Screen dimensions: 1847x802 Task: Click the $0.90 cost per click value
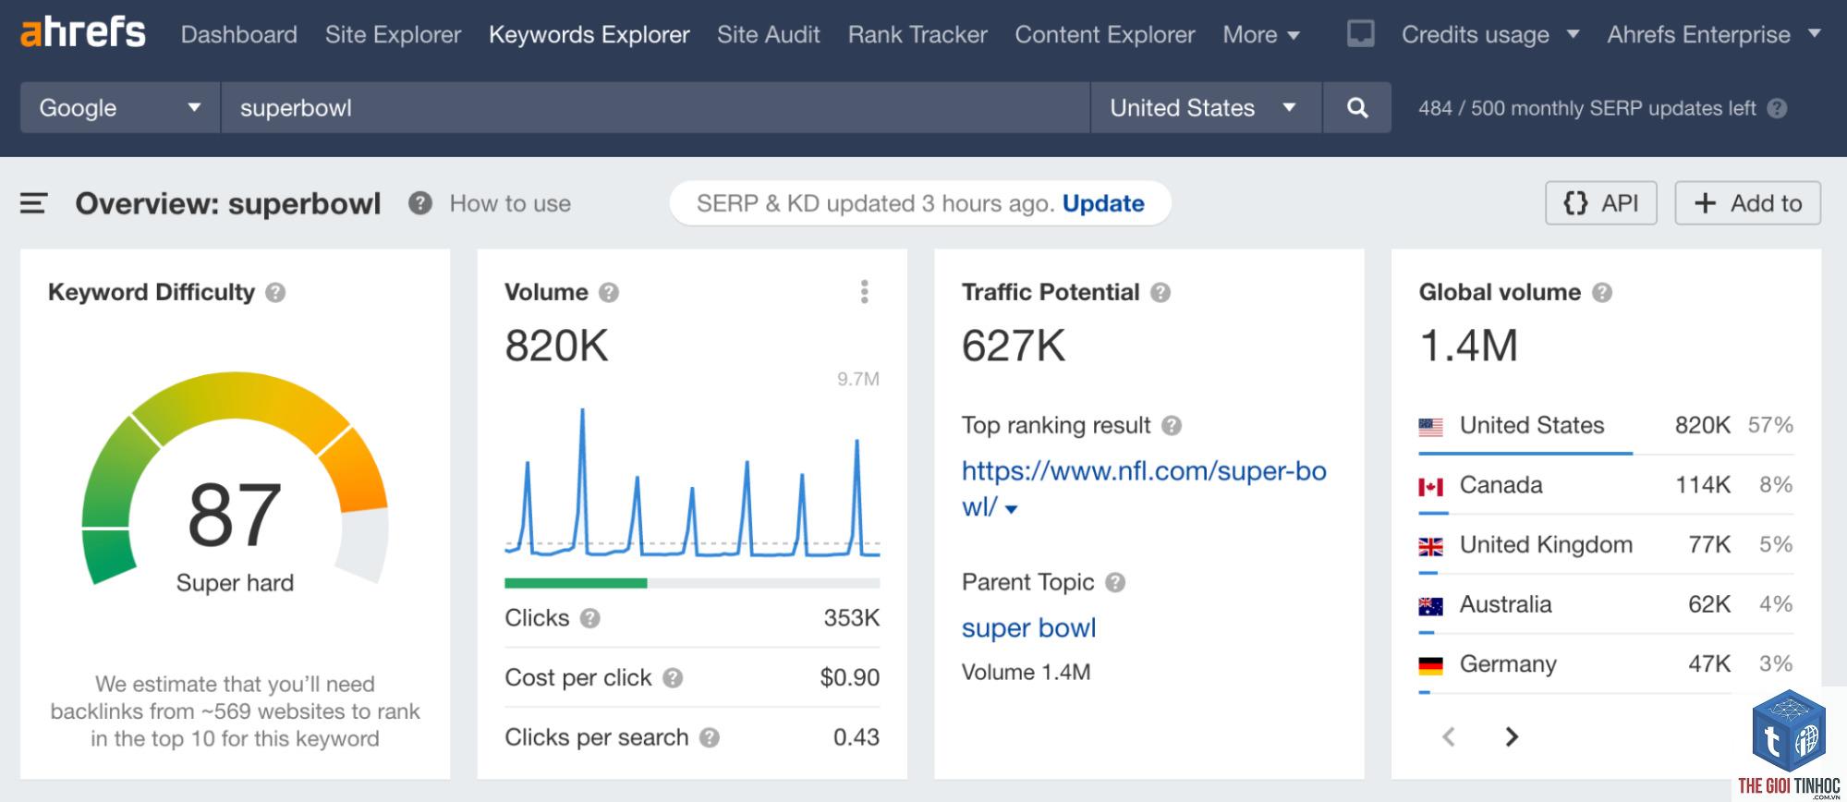click(849, 678)
